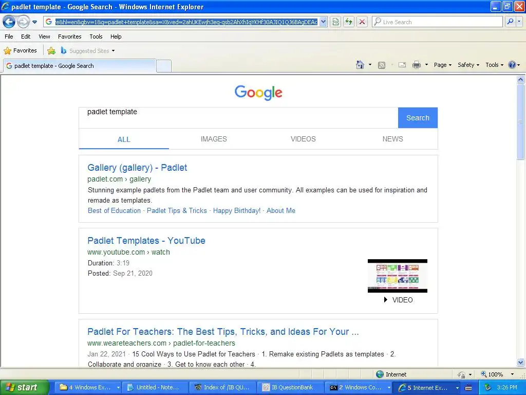This screenshot has width=526, height=395.
Task: Click the Read Mail icon
Action: tap(402, 65)
